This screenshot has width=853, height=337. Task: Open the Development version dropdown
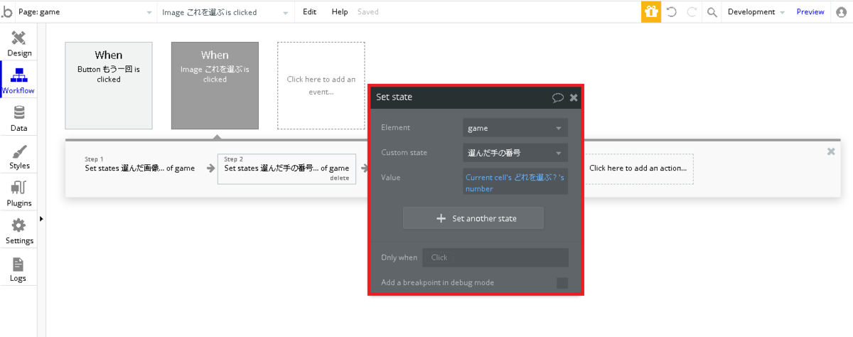click(x=756, y=12)
